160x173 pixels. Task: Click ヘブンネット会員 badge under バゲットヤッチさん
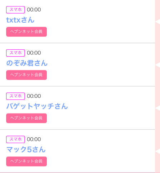click(26, 118)
